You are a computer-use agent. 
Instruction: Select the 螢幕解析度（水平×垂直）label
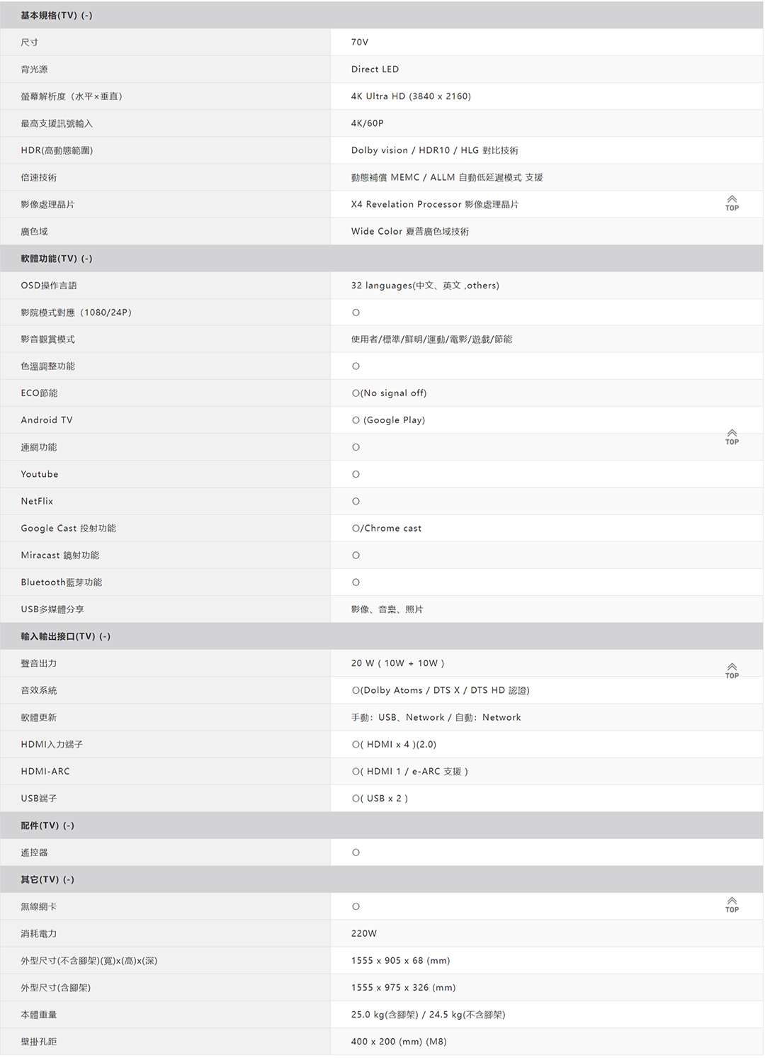pyautogui.click(x=72, y=96)
